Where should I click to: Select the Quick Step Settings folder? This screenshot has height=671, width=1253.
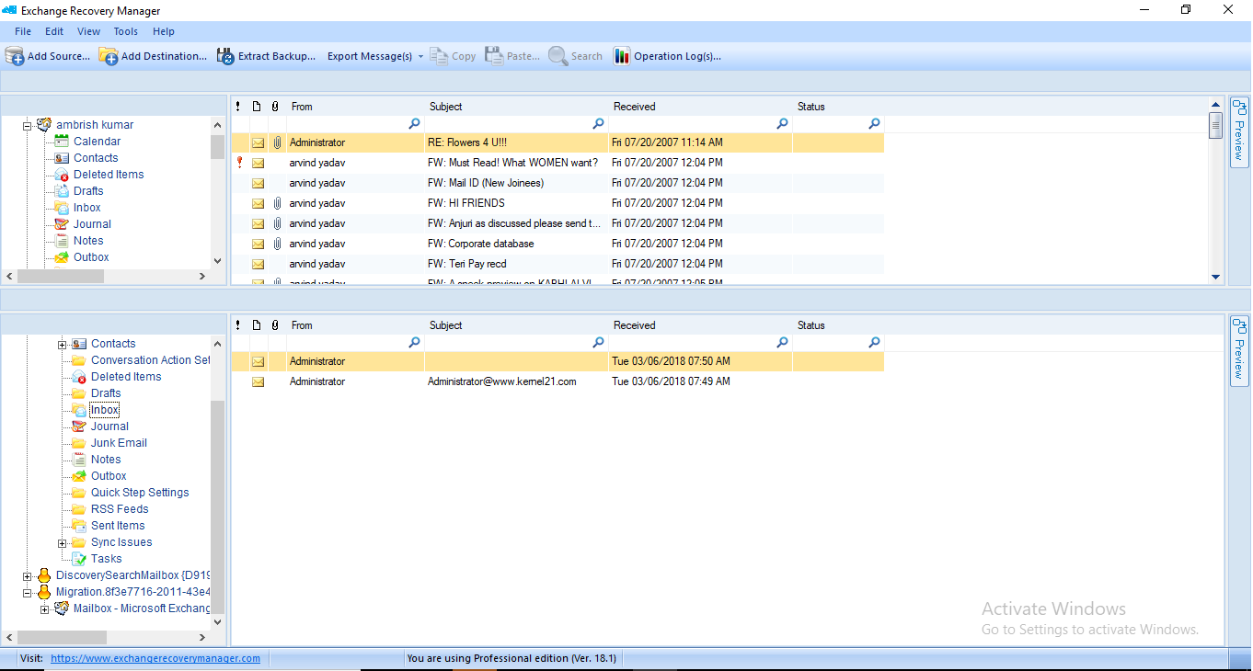click(140, 493)
